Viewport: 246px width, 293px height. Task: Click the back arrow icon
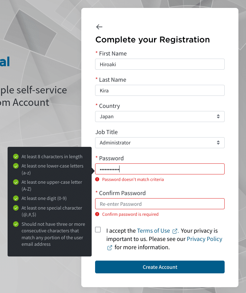tap(99, 27)
